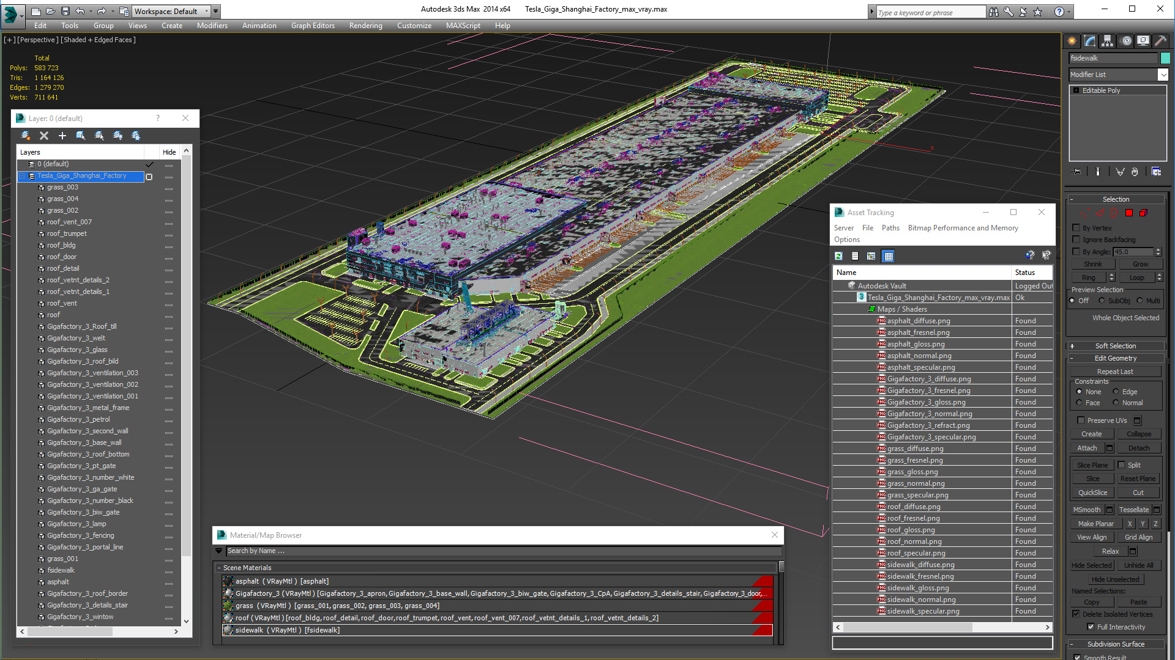Enable the Ignore Backfacing checkbox
The height and width of the screenshot is (660, 1175).
click(1076, 240)
